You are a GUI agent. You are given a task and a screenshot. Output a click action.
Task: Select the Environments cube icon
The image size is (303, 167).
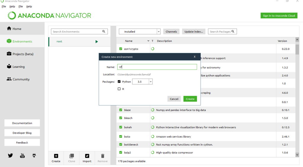pos(9,41)
